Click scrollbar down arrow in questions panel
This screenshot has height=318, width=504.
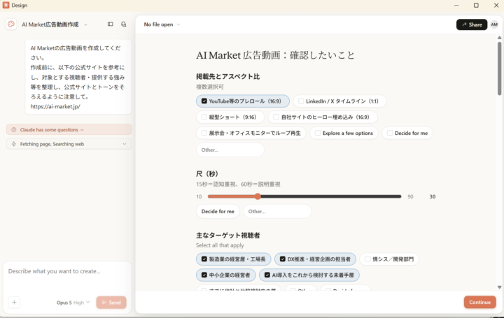point(499,287)
